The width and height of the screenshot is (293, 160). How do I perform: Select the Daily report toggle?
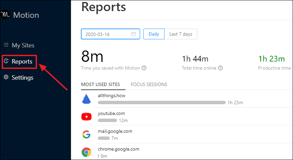pyautogui.click(x=154, y=34)
